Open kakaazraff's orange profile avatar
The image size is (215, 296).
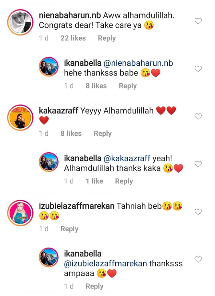20,117
